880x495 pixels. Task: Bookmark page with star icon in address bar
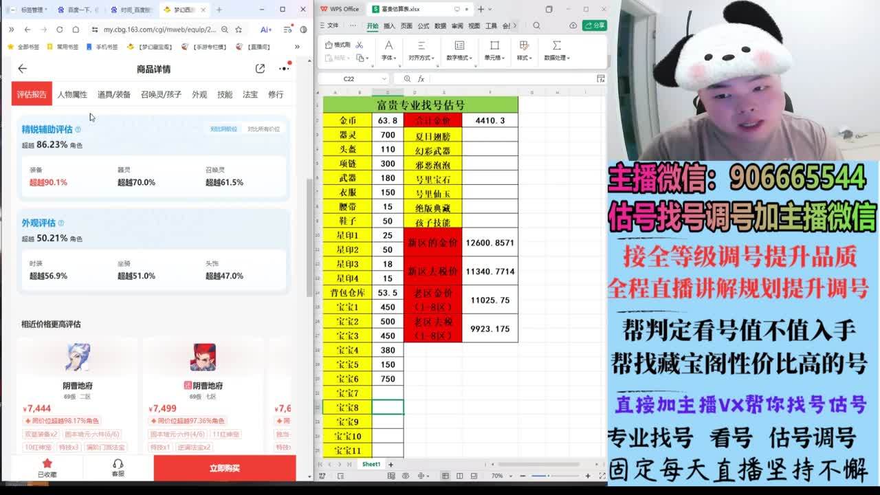point(239,30)
